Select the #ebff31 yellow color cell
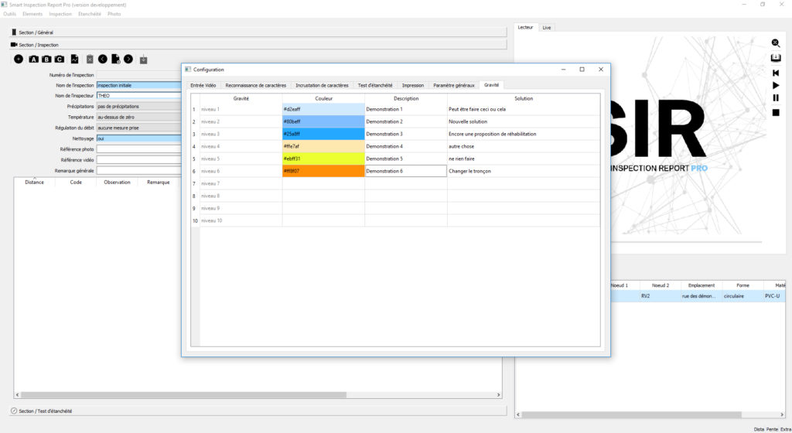792x433 pixels. (x=323, y=159)
